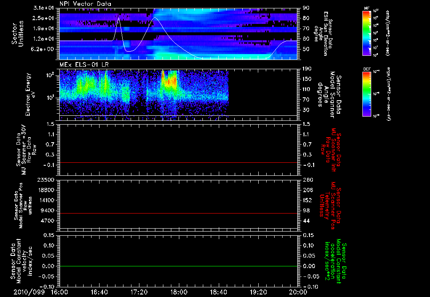
Task: Click the NF flux color bar
Action: tap(367, 33)
